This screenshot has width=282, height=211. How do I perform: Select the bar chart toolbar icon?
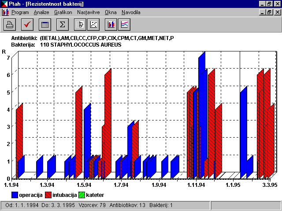coord(111,25)
